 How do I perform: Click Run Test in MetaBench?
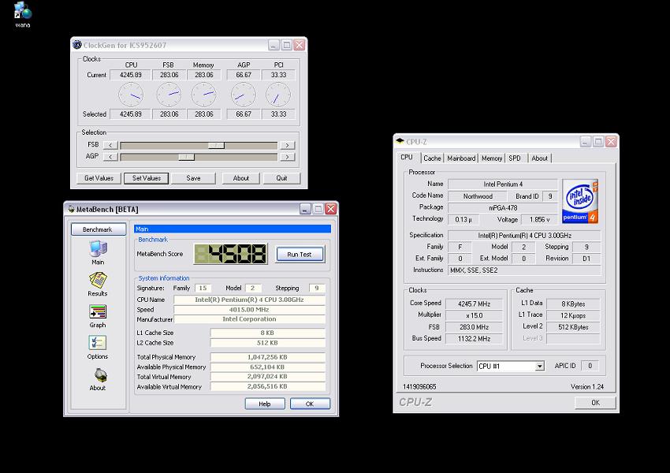pos(300,254)
